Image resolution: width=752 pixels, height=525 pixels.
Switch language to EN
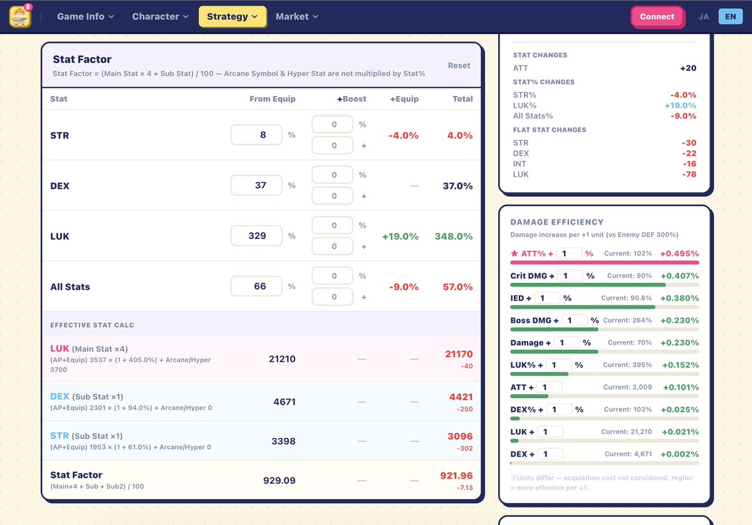coord(730,16)
